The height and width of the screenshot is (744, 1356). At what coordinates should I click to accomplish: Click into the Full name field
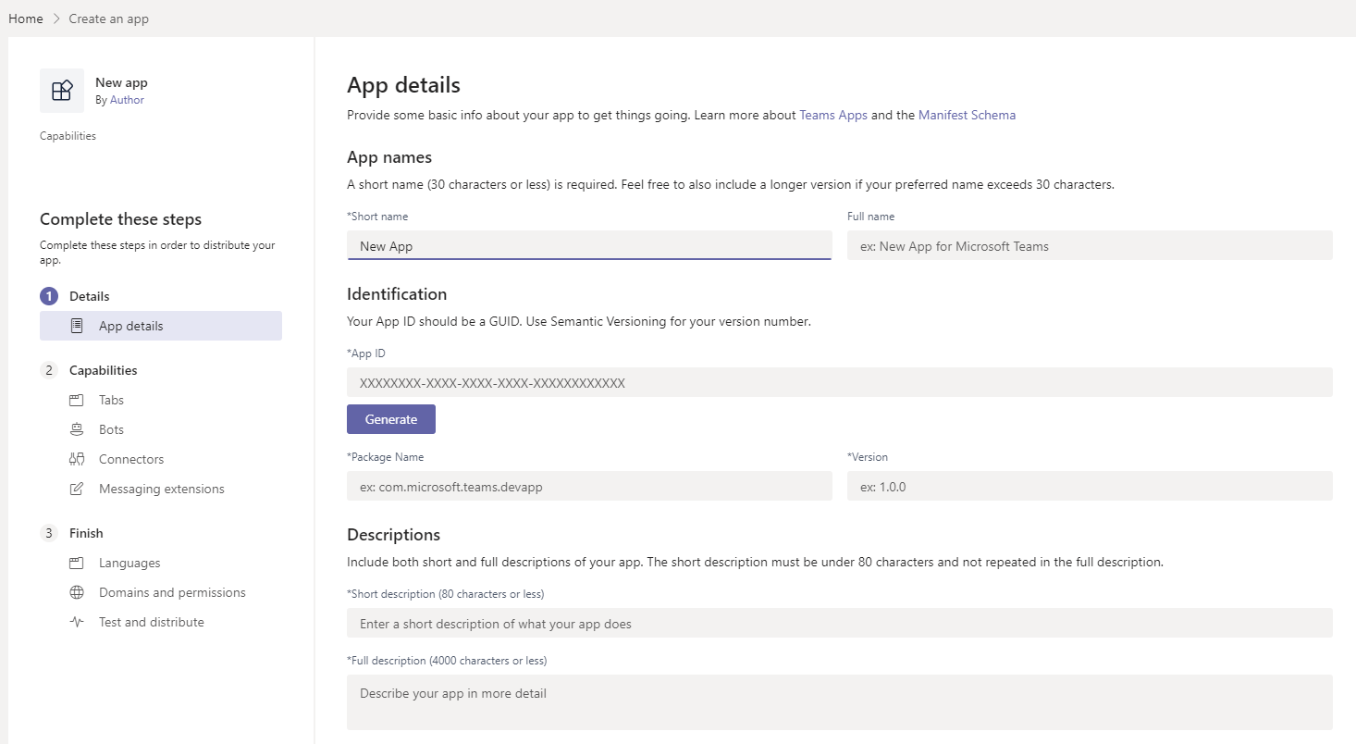pos(1090,246)
